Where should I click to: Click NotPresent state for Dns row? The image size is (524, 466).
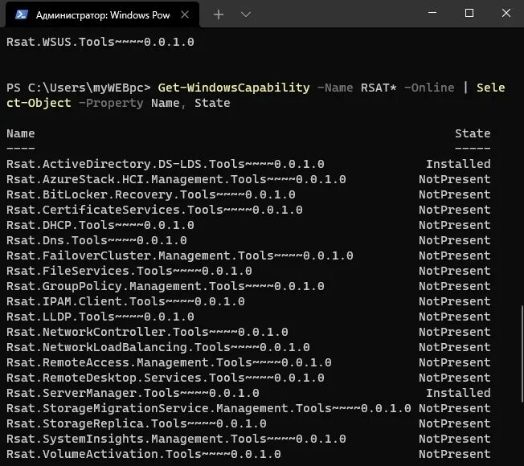455,240
